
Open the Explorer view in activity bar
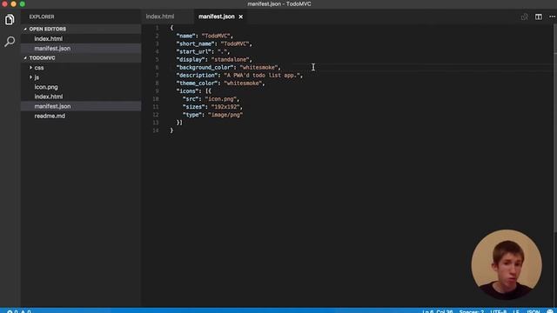click(x=10, y=19)
